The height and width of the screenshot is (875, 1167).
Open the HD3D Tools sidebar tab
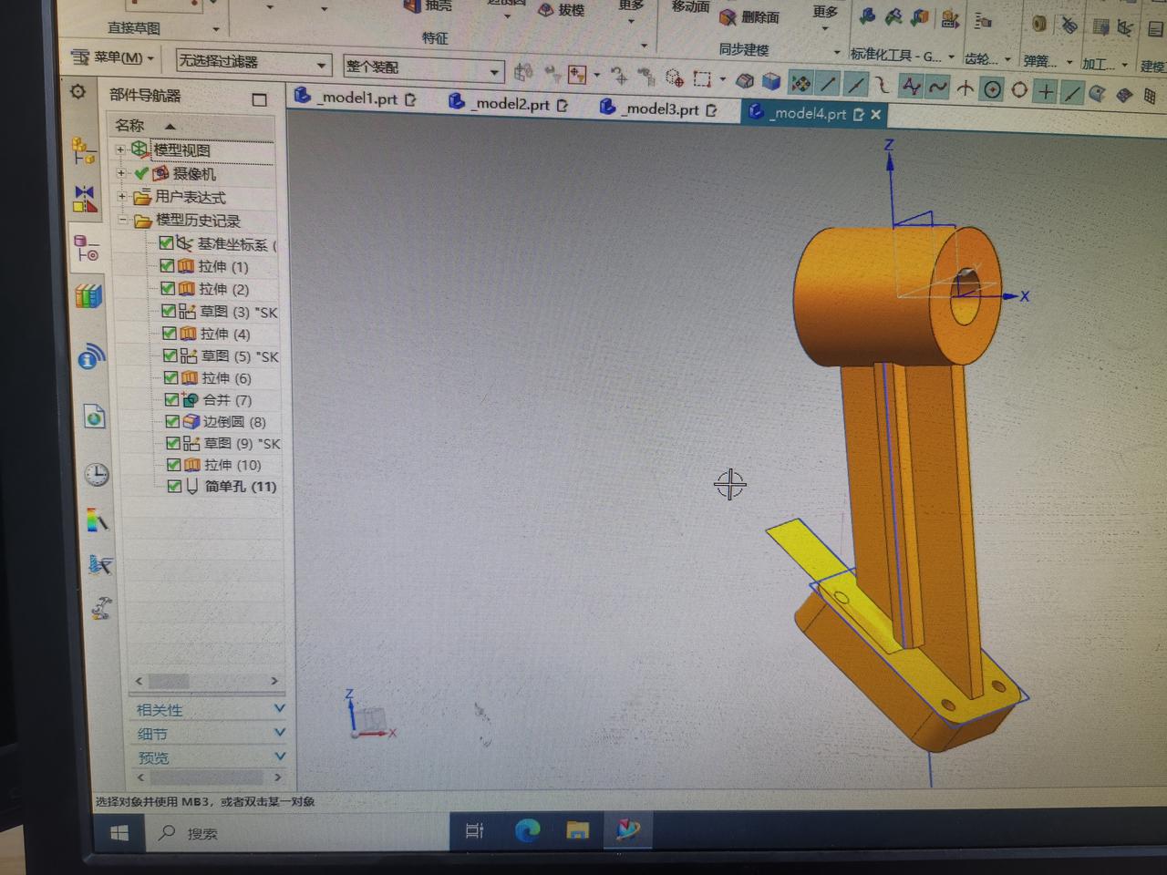91,356
